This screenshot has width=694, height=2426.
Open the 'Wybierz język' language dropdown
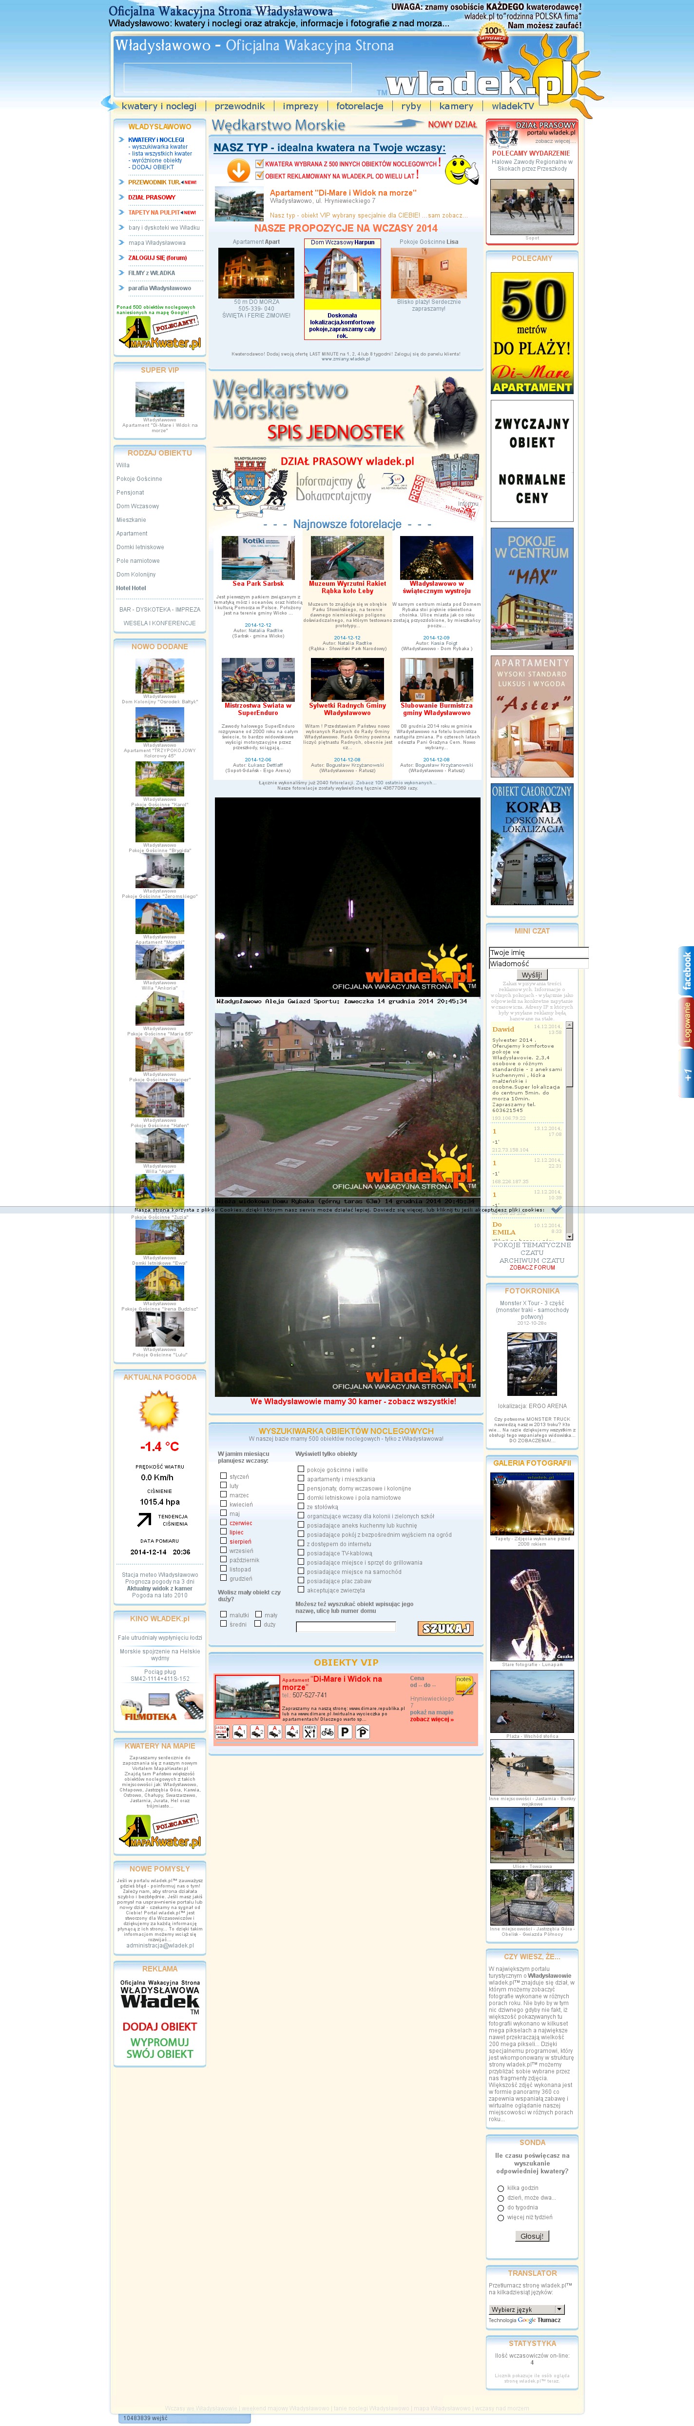[526, 2309]
